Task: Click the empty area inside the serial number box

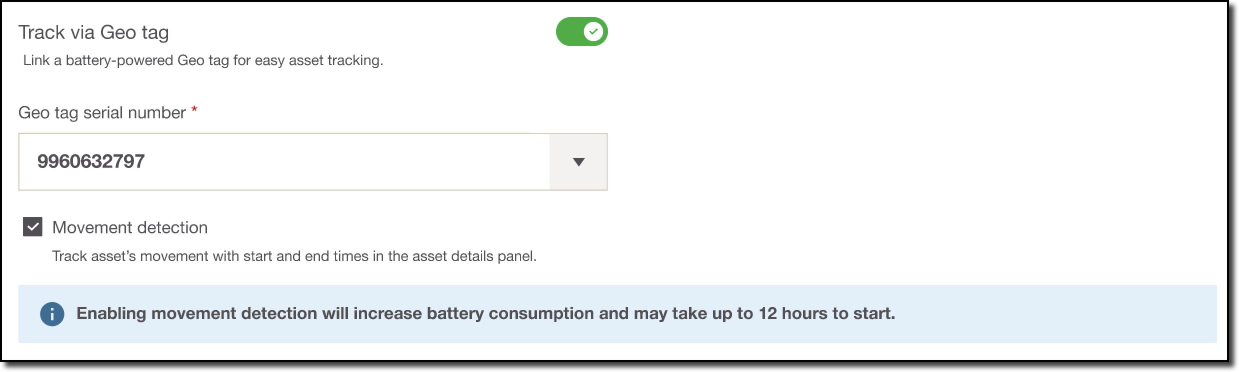Action: 350,162
